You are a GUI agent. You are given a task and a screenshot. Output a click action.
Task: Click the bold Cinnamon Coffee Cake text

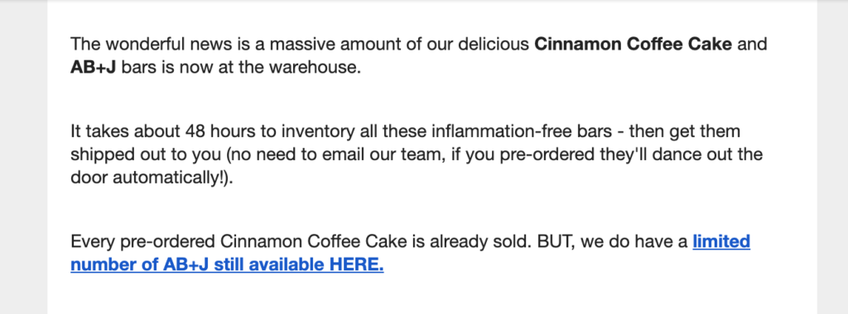pos(634,44)
